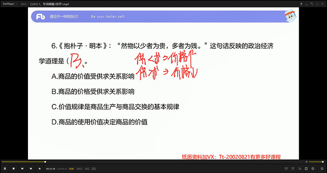Open the control settings gear
The width and height of the screenshot is (327, 173).
pyautogui.click(x=313, y=169)
